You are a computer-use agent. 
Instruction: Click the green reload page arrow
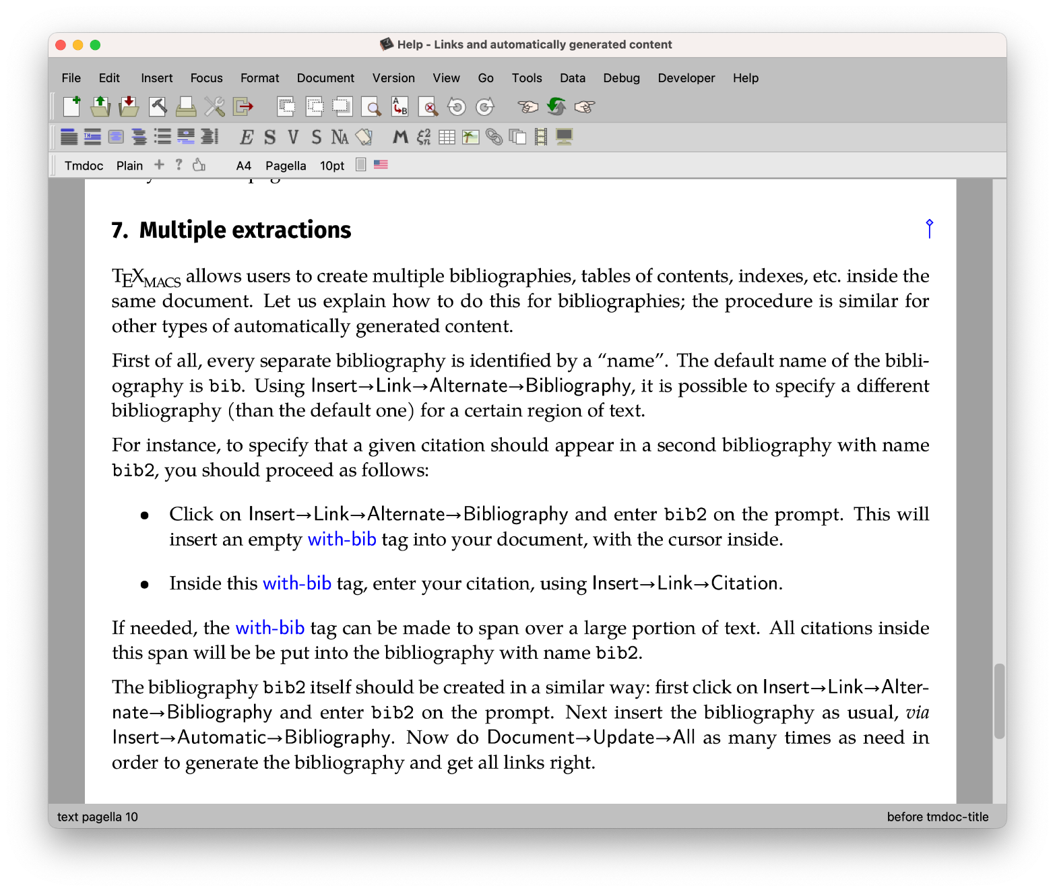click(556, 106)
